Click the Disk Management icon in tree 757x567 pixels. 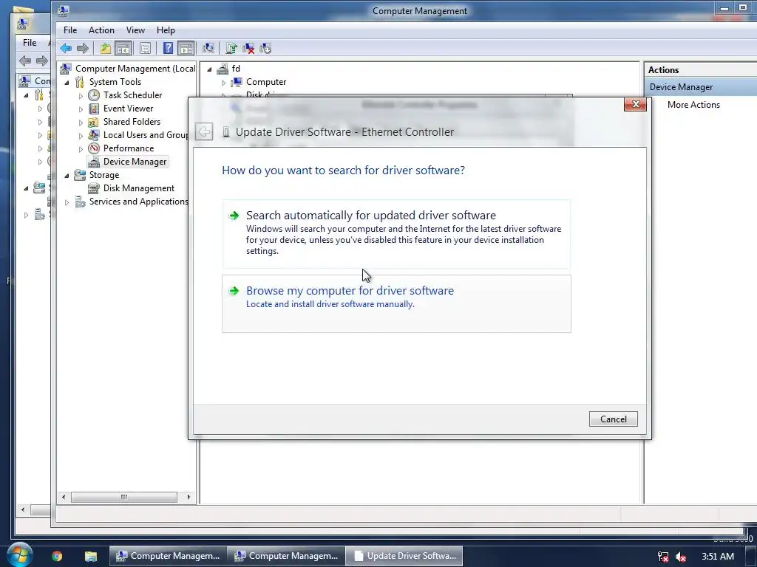[93, 188]
